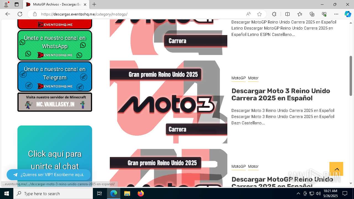Open the Extensions puzzle icon
Screen dimensions: 354x199
click(274, 14)
